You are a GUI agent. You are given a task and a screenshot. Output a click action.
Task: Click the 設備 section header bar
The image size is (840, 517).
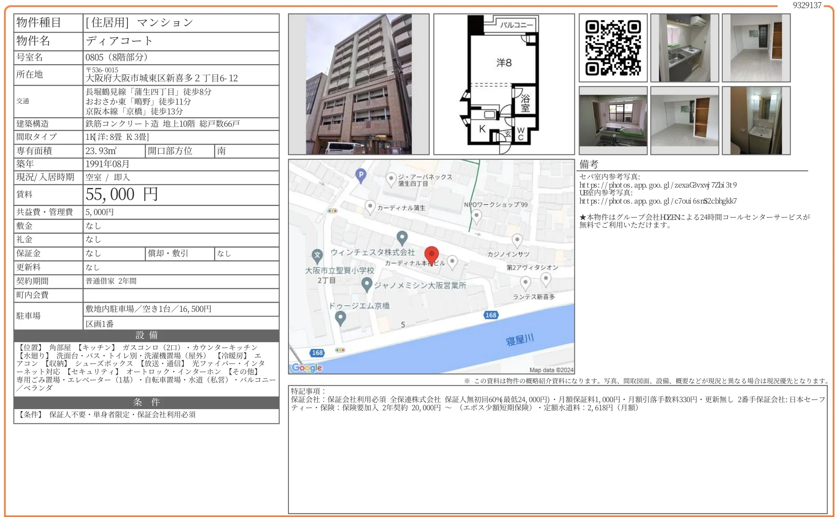click(x=146, y=336)
